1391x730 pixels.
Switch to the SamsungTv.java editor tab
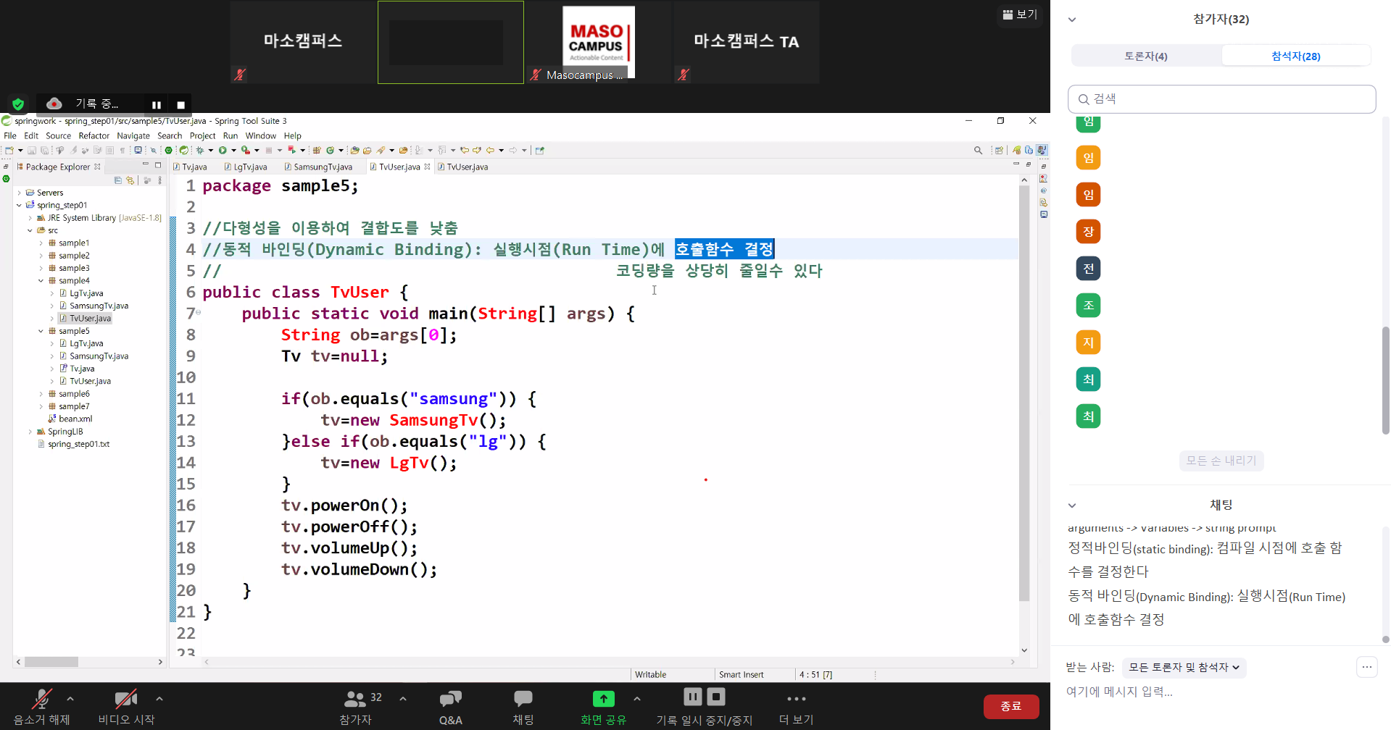coord(323,167)
